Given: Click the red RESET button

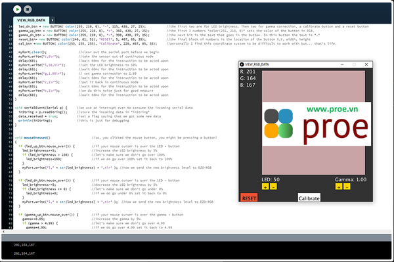Looking at the screenshot, I should (249, 198).
